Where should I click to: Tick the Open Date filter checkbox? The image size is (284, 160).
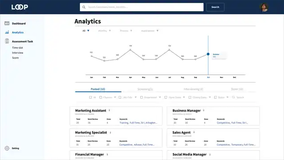coord(166,97)
